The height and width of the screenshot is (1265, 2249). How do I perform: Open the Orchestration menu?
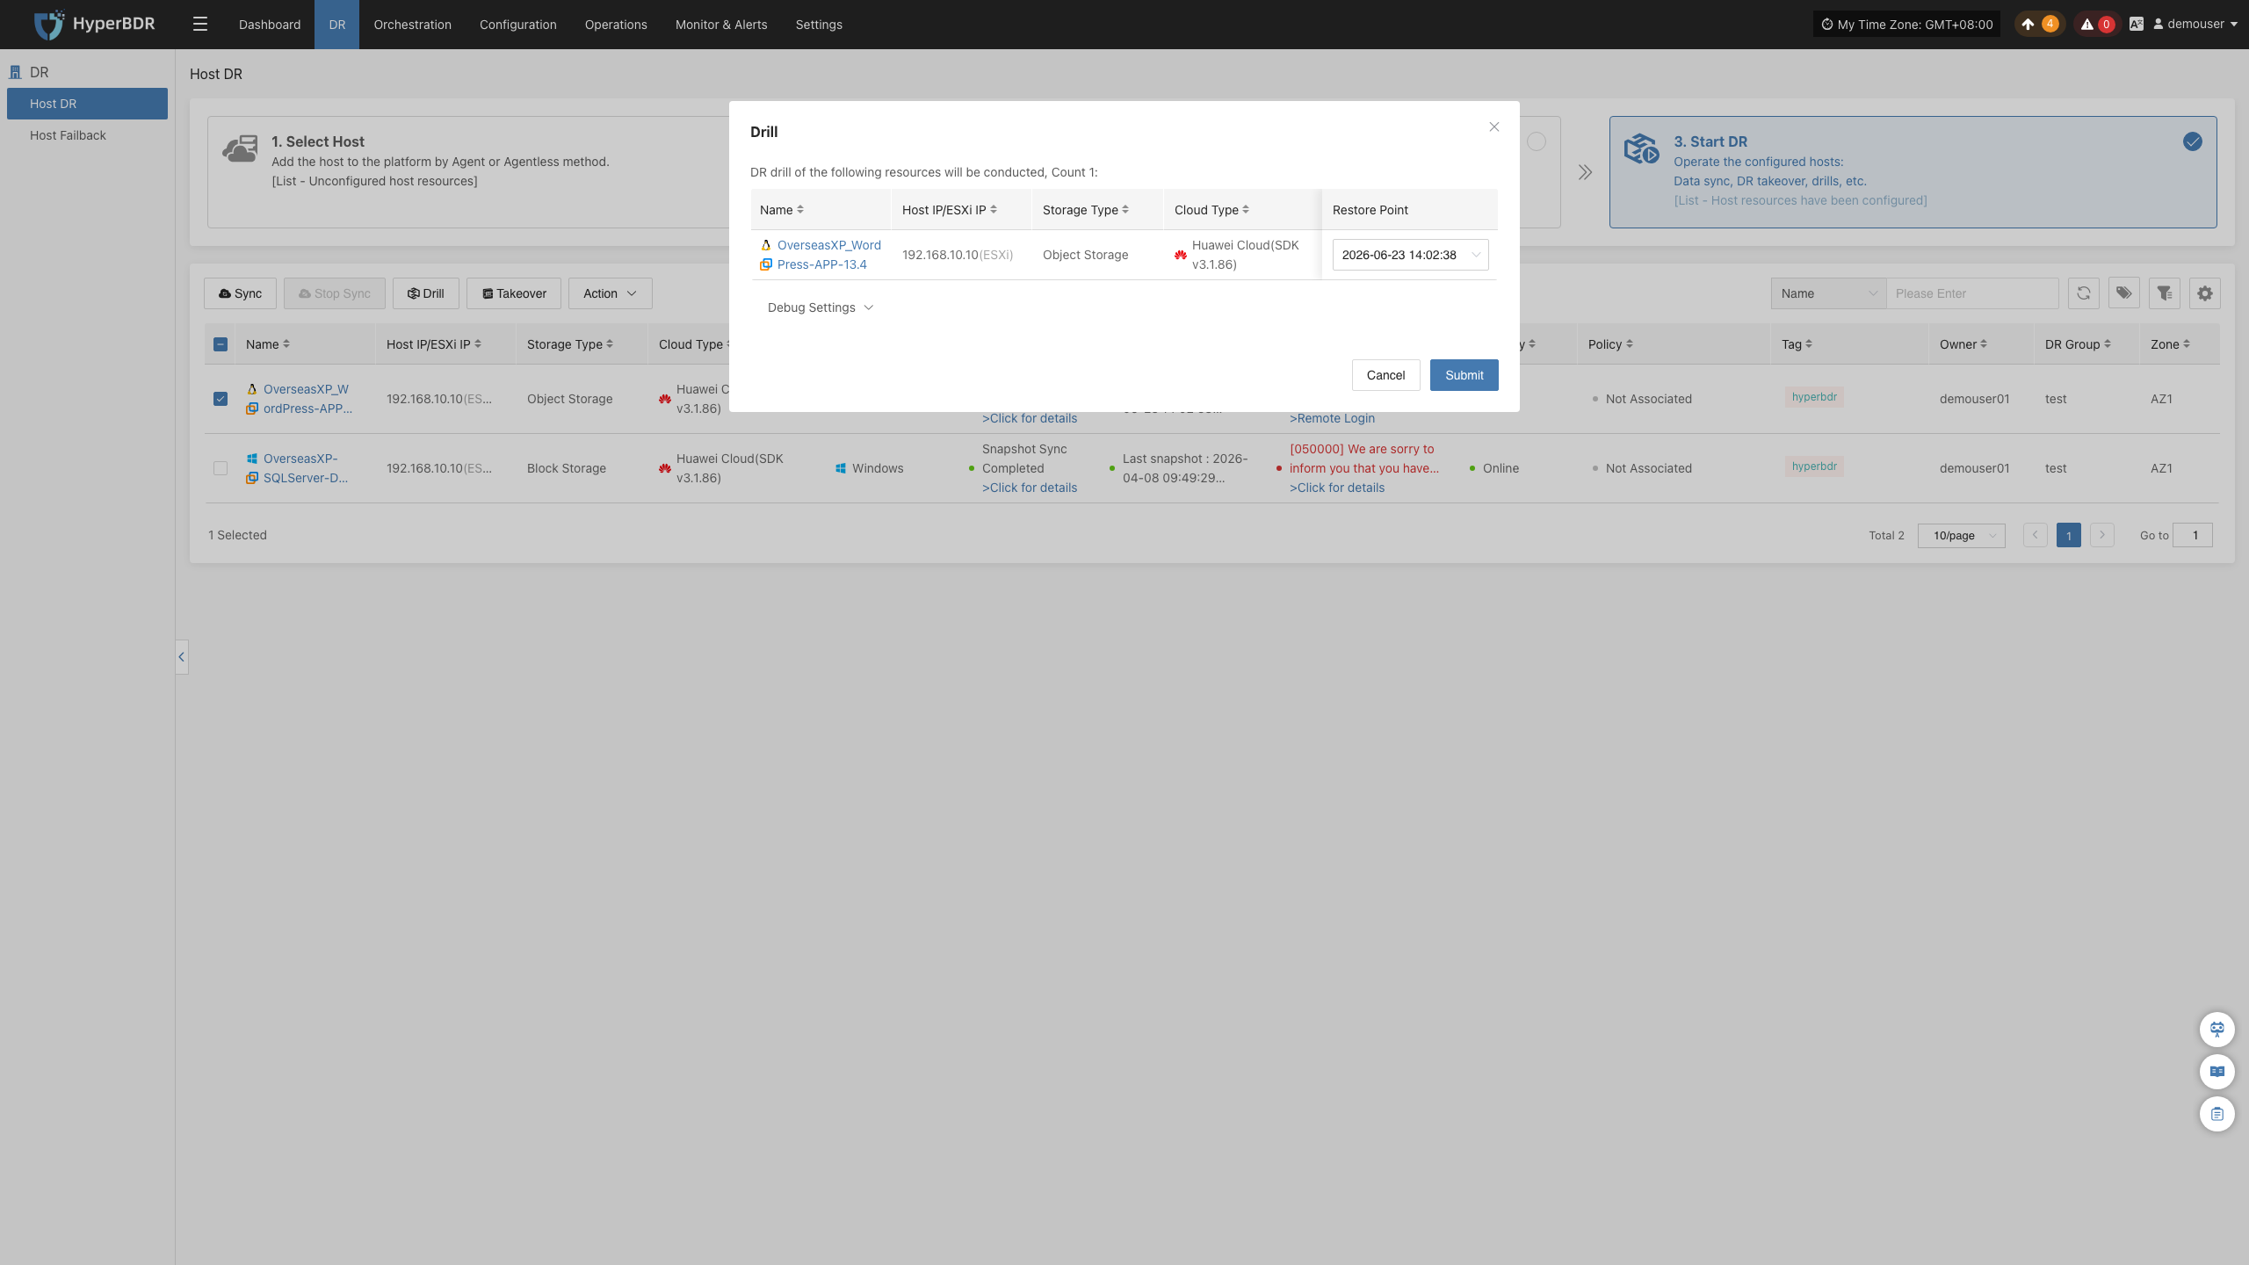[412, 25]
